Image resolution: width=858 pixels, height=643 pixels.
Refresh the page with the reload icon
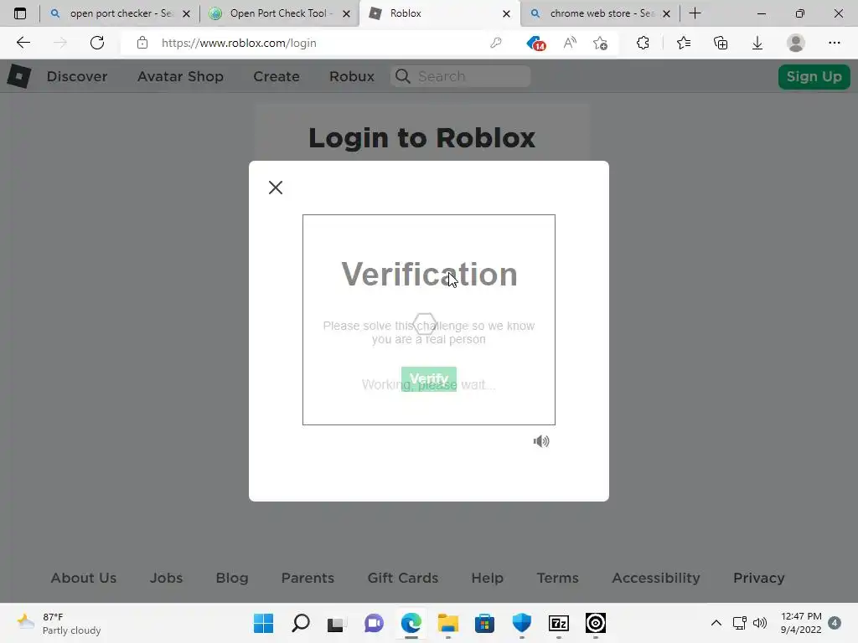[97, 43]
